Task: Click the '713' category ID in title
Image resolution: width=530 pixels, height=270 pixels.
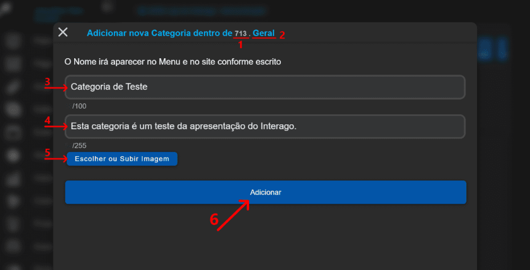Action: [x=241, y=34]
